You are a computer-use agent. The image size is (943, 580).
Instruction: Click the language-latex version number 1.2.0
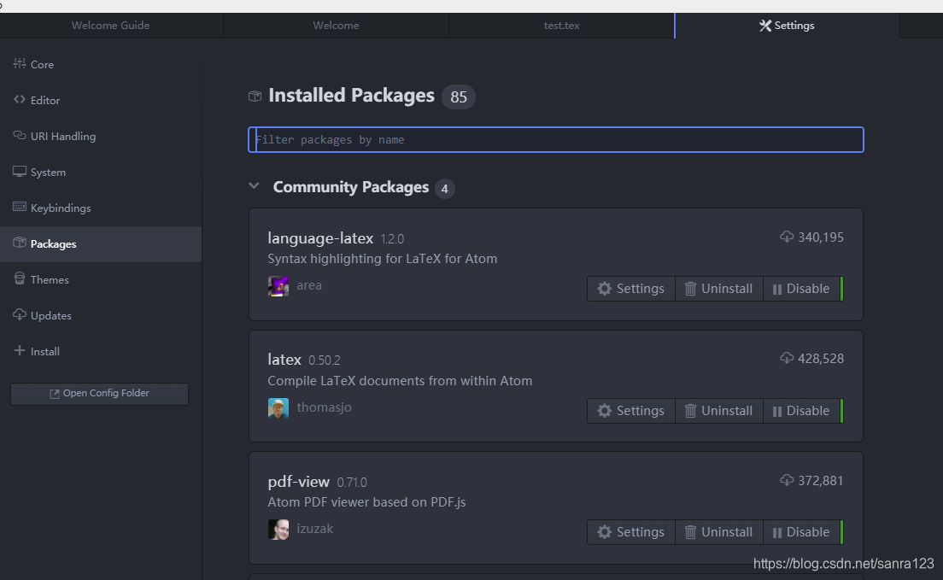(x=392, y=239)
